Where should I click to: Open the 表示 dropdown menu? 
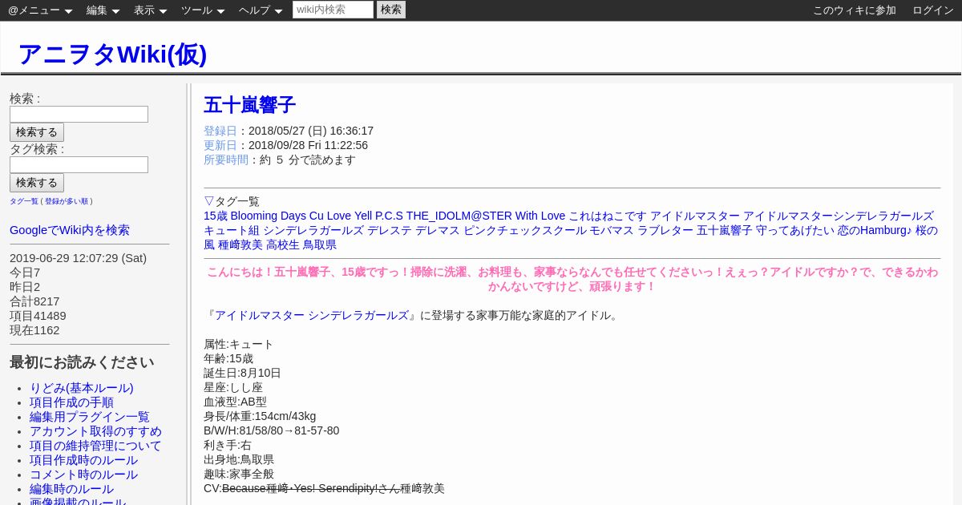point(151,10)
